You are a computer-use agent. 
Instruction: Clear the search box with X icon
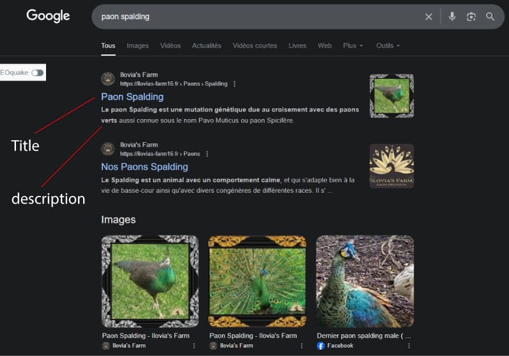pos(428,17)
